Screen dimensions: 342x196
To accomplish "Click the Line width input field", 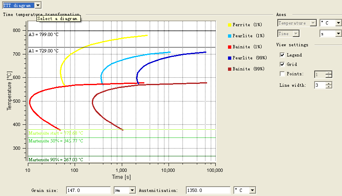I will pos(320,85).
